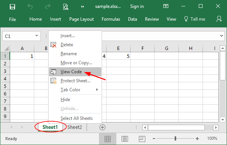
Task: Choose Select All Sheets menu entry
Action: point(75,118)
